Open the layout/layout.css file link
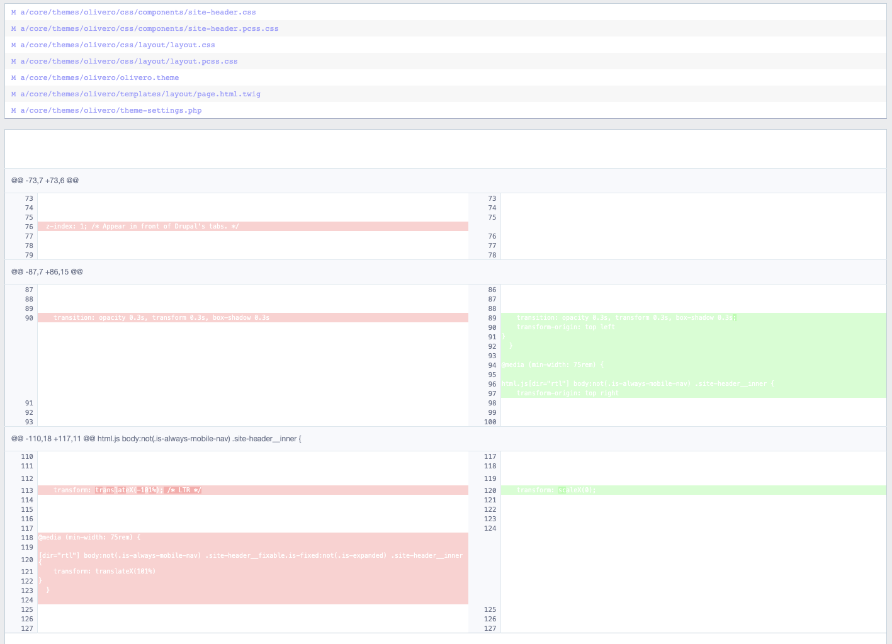This screenshot has width=892, height=644. [118, 45]
